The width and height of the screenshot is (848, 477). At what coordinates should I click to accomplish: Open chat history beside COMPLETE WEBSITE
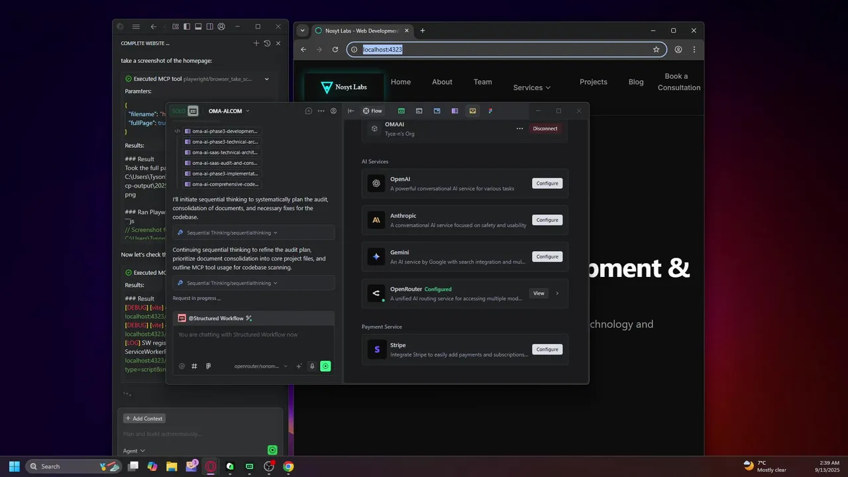pos(267,43)
